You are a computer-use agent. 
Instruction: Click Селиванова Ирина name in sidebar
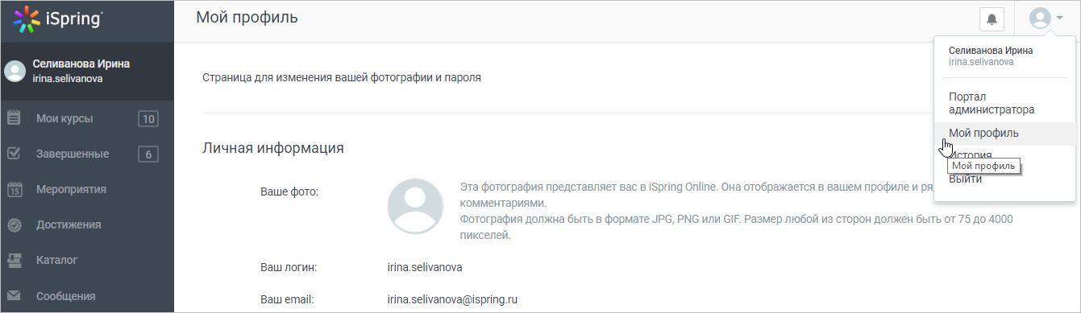(x=81, y=64)
